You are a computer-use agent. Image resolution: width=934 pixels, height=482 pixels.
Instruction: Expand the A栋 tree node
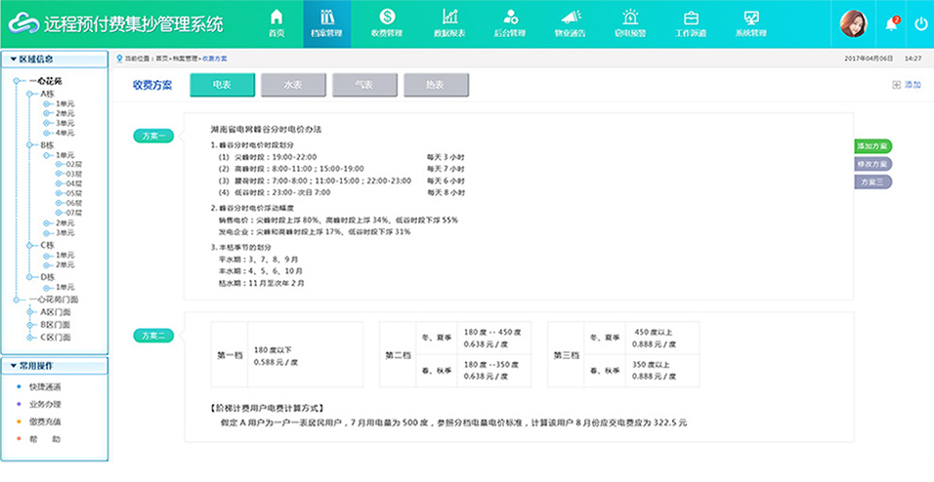click(47, 94)
